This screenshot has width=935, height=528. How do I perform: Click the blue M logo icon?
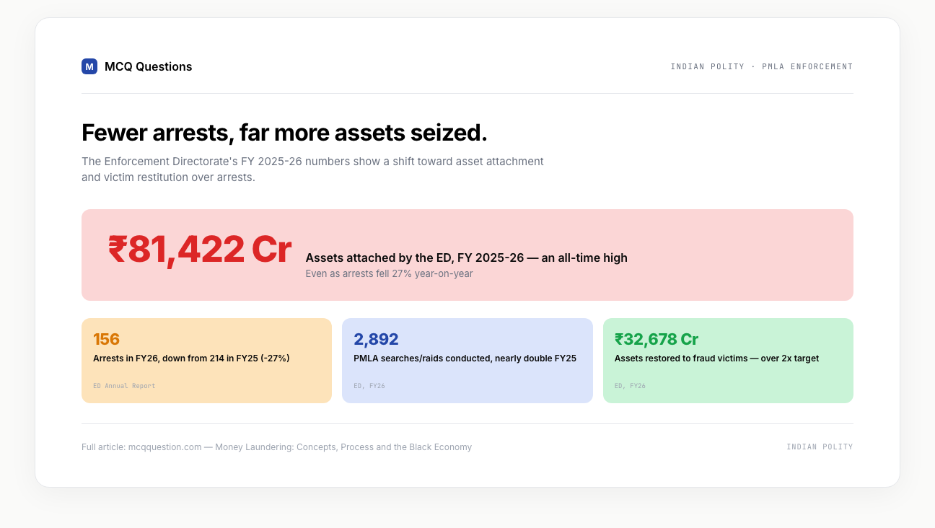coord(89,66)
